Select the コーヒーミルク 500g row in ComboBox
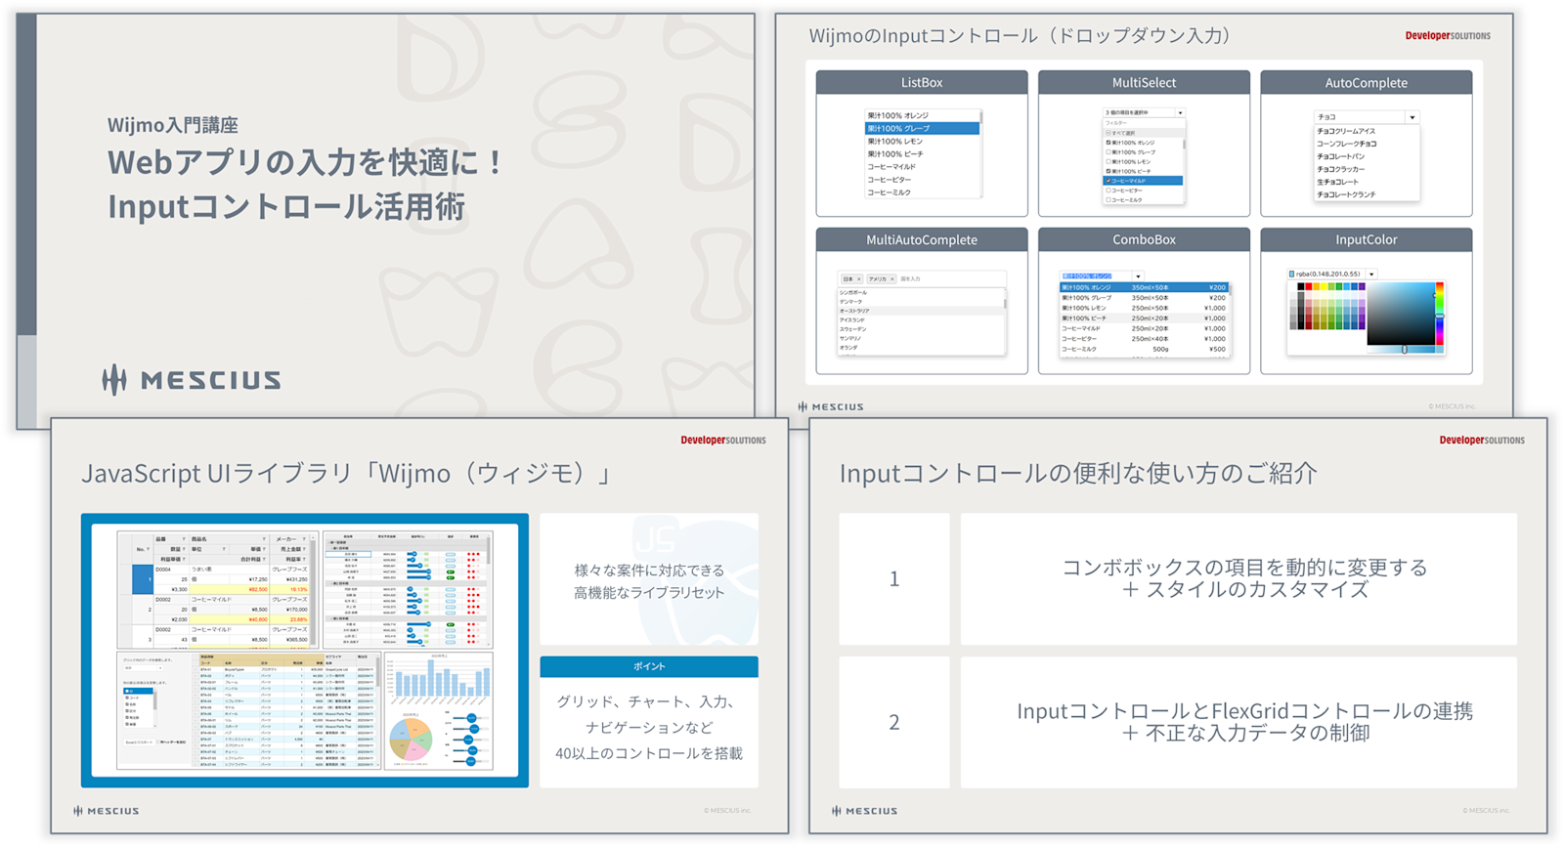The width and height of the screenshot is (1564, 847). point(1144,349)
